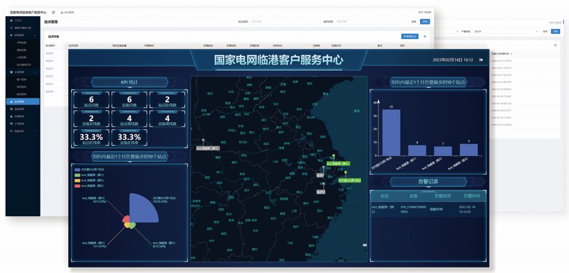Screen dimensions: 569x273
Task: Click the 站点在线率 33.3% KPI card
Action: coord(92,138)
